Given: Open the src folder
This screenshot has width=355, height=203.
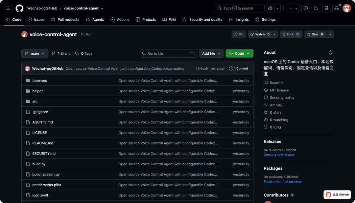Looking at the screenshot, I should (35, 101).
